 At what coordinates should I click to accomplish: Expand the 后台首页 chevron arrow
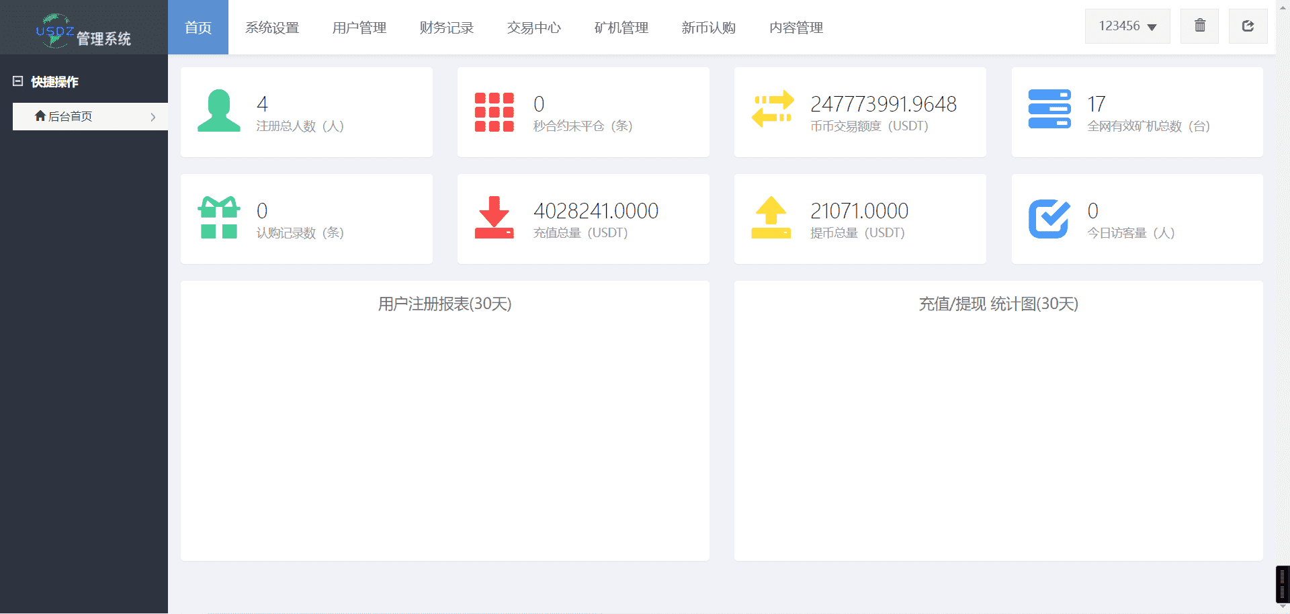coord(153,117)
